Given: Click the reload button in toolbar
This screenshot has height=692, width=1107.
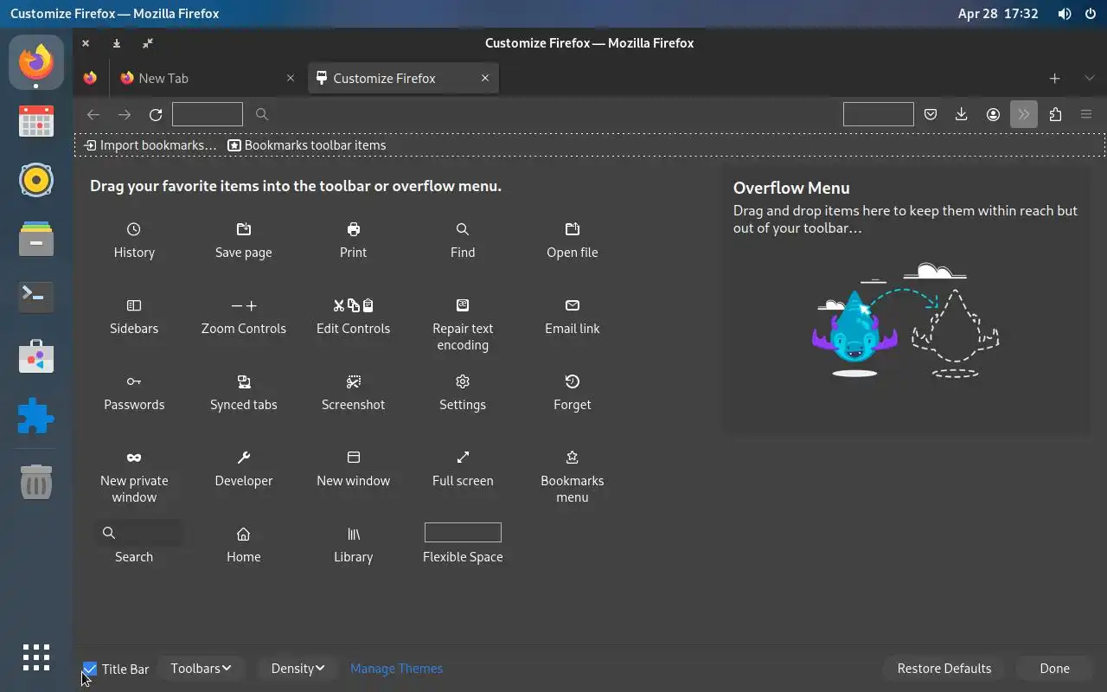Looking at the screenshot, I should tap(156, 114).
